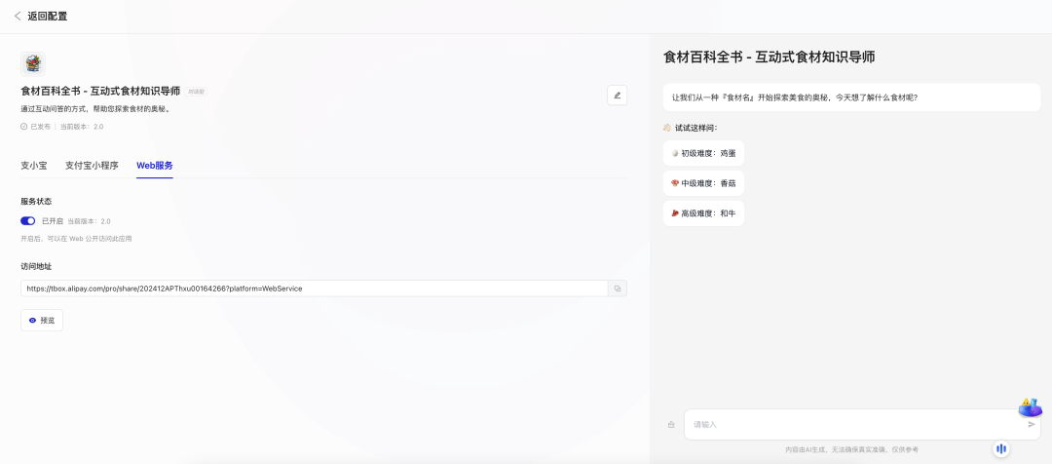Focus the 请输入 chat input box

point(862,424)
